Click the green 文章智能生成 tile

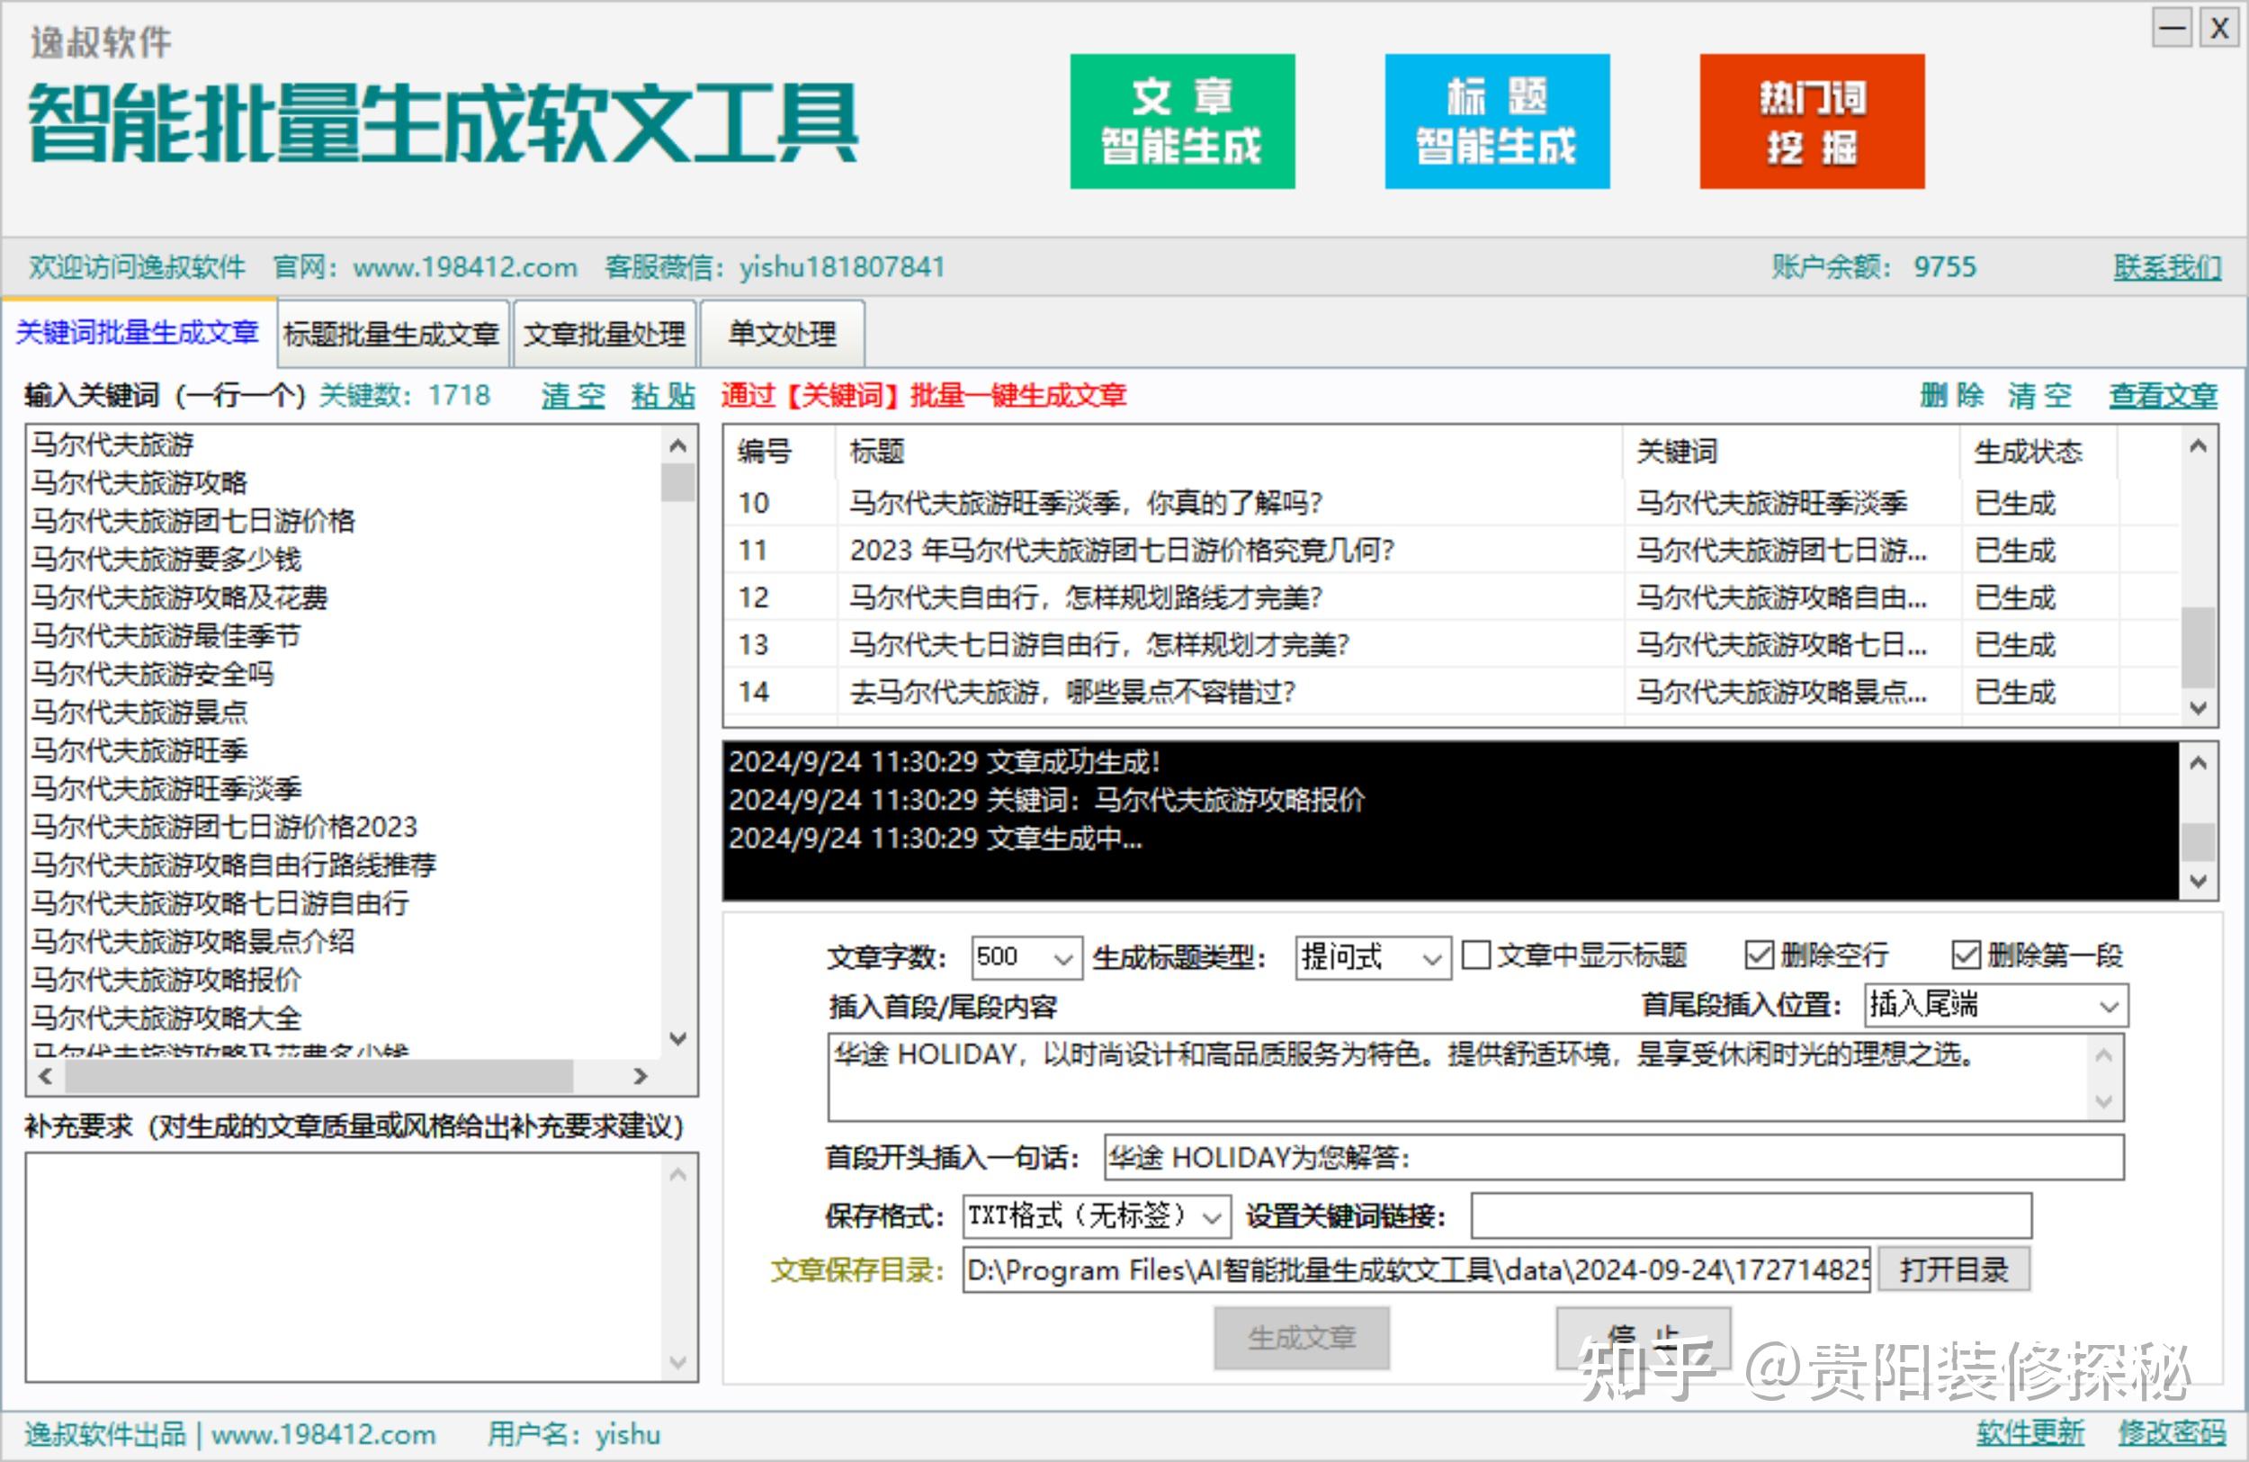[1182, 121]
